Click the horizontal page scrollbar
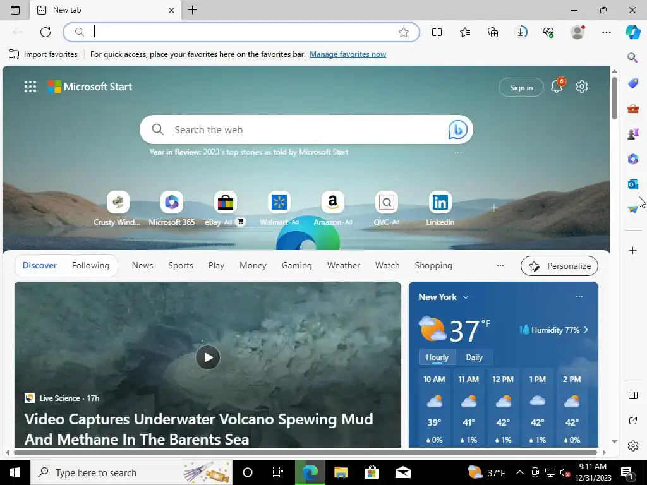Screen dimensions: 647x485 (x=305, y=452)
